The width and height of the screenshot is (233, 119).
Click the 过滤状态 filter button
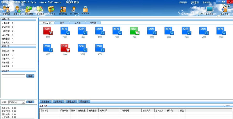coord(59,102)
